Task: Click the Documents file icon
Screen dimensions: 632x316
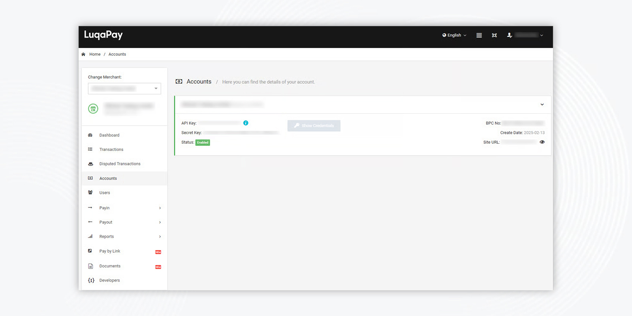Action: 90,266
